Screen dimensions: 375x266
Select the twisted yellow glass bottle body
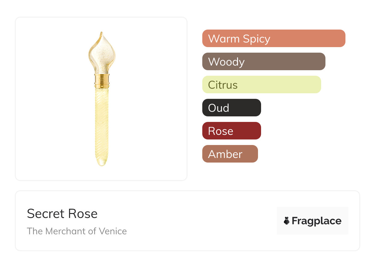click(x=102, y=123)
